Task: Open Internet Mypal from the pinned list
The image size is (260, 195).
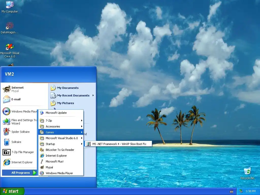Action: coord(24,89)
